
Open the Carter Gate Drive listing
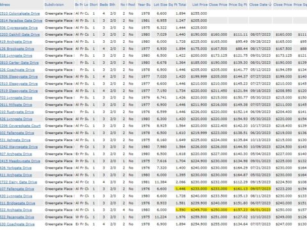(19, 63)
